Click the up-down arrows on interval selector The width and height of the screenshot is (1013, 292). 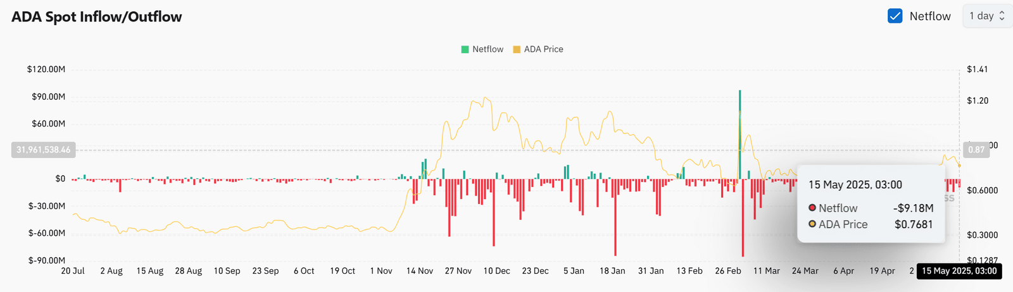pos(1002,16)
